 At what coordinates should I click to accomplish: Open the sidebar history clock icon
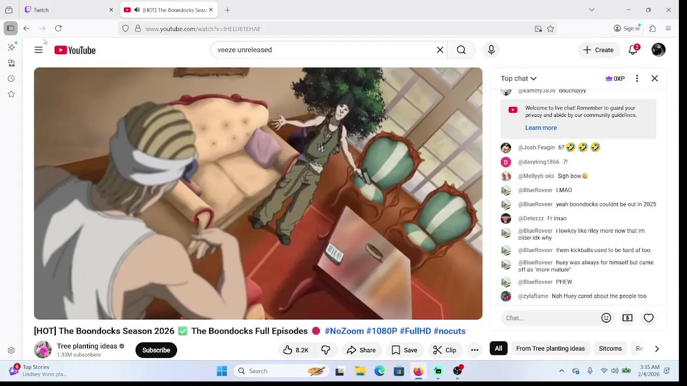(x=11, y=78)
